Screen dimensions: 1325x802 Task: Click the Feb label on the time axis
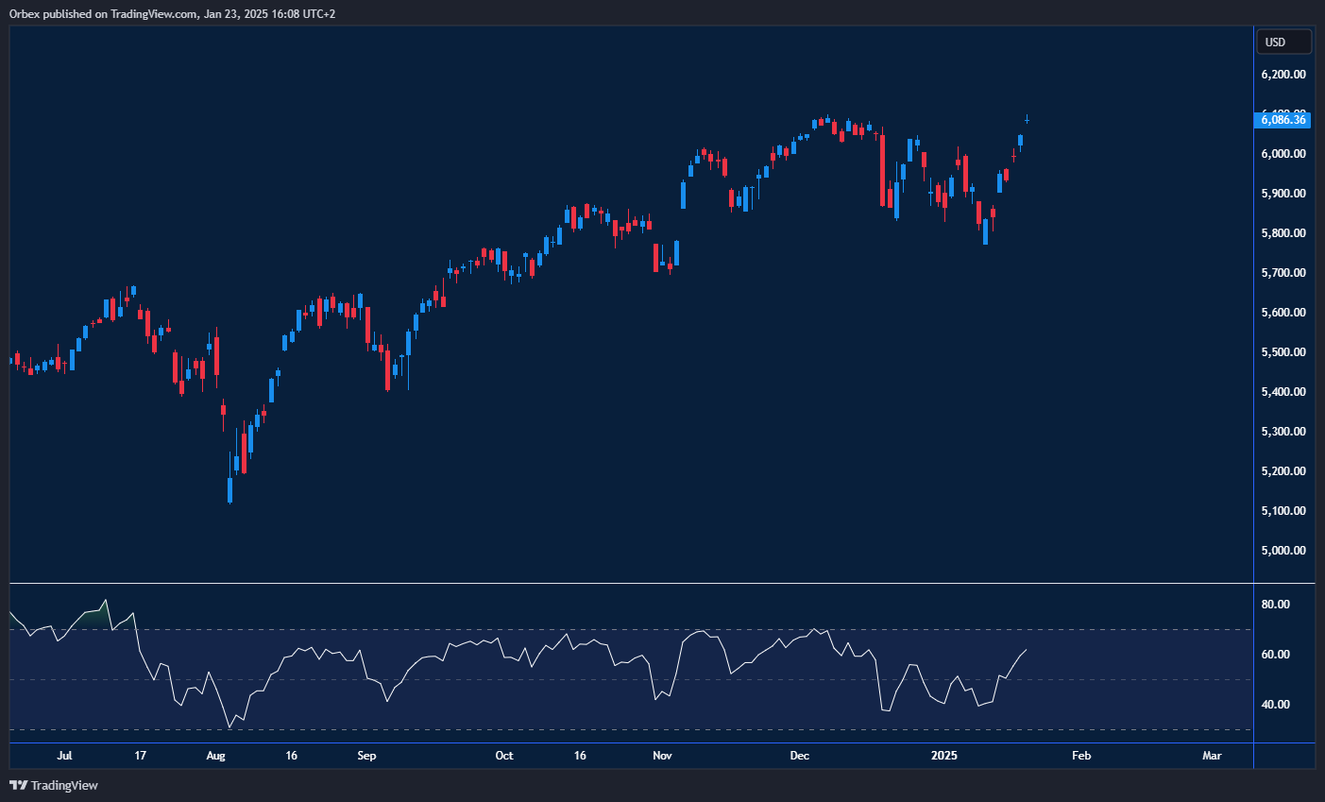pyautogui.click(x=1080, y=756)
